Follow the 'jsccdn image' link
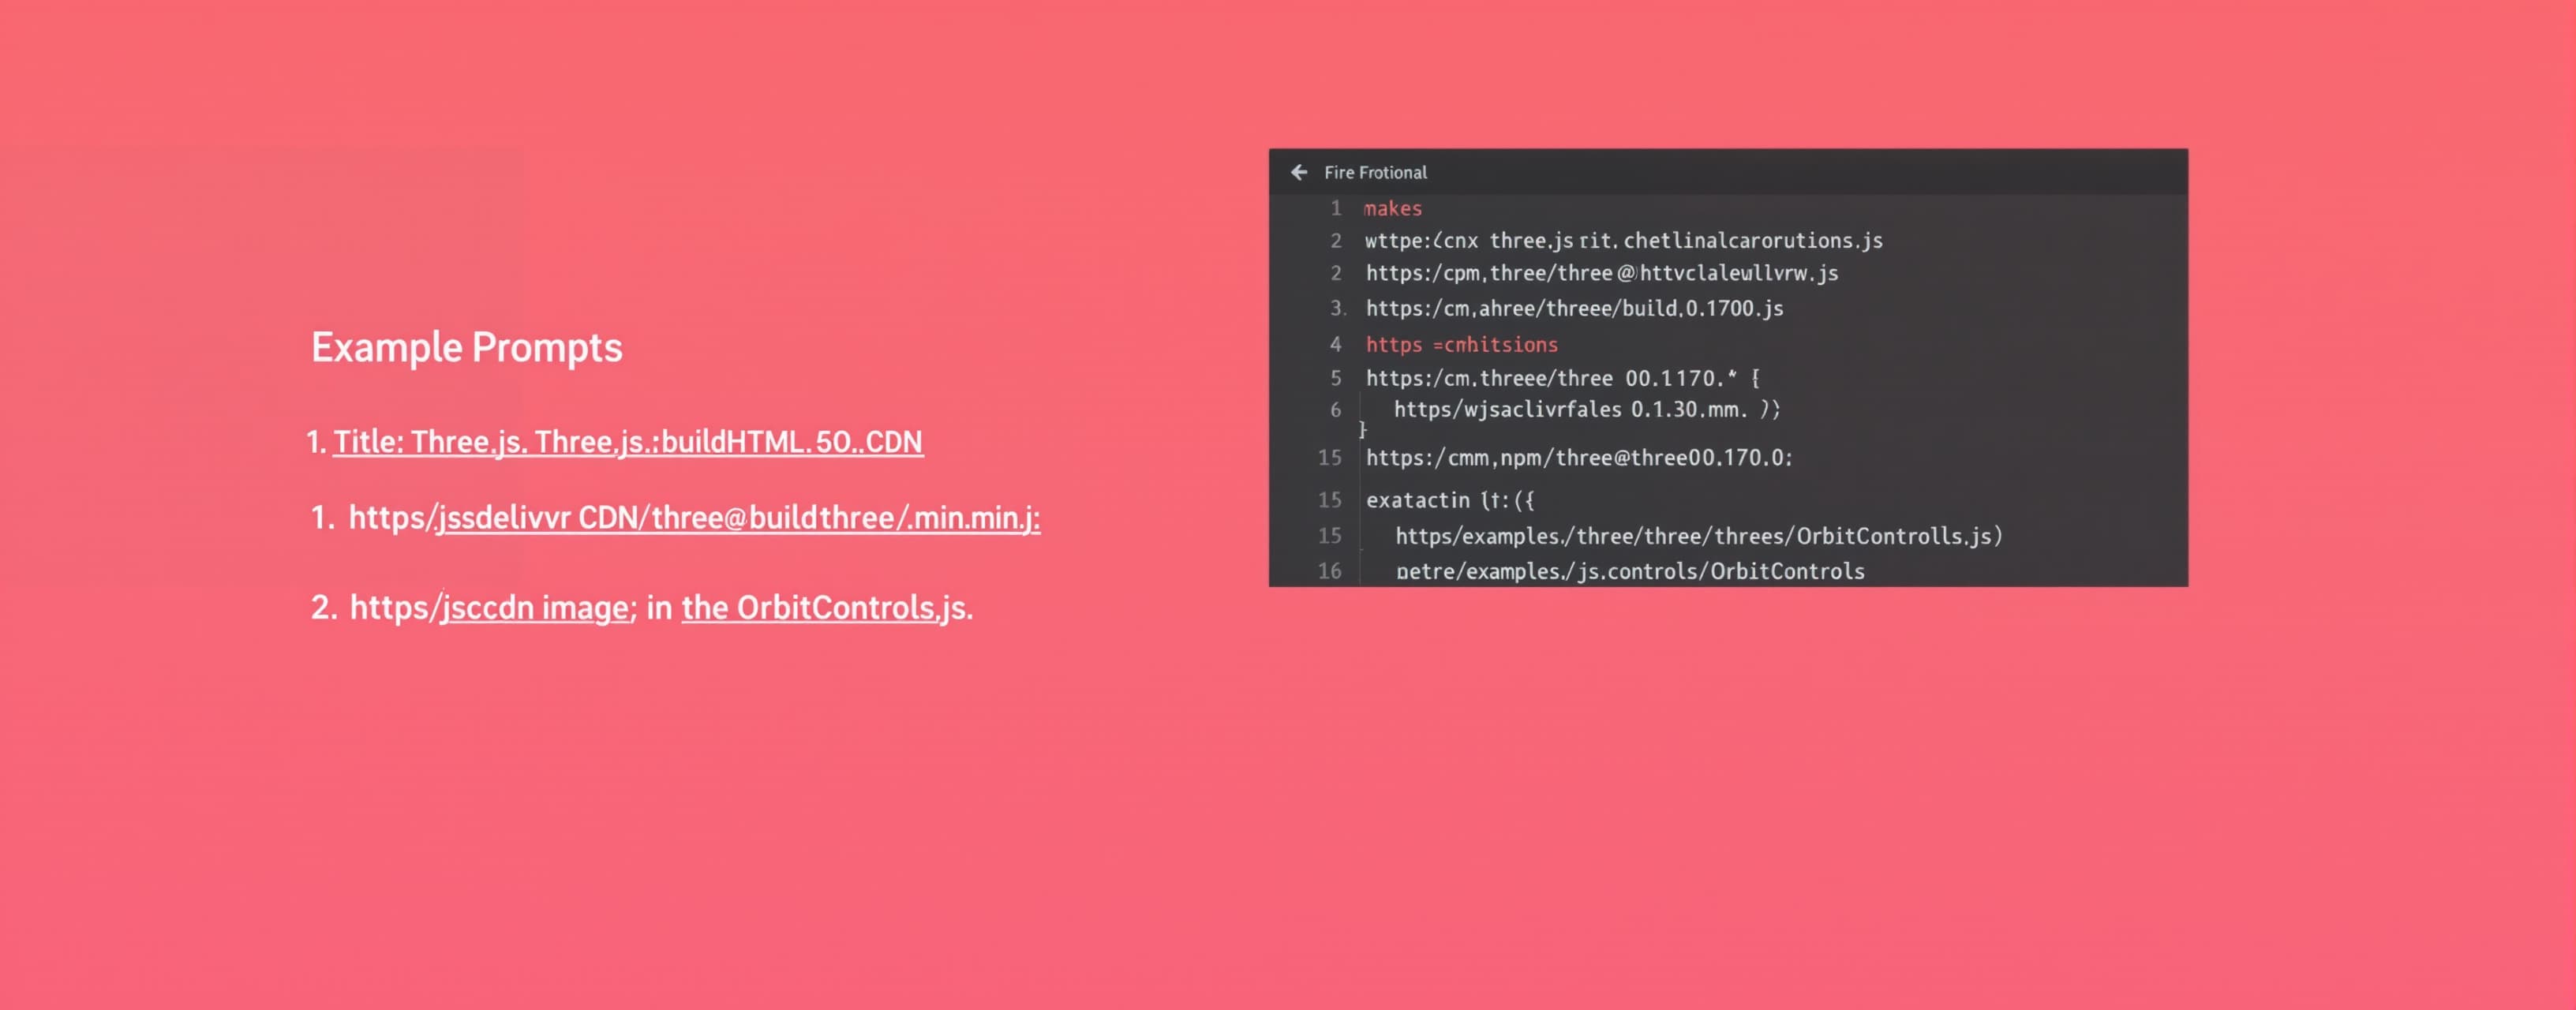2576x1010 pixels. 534,608
